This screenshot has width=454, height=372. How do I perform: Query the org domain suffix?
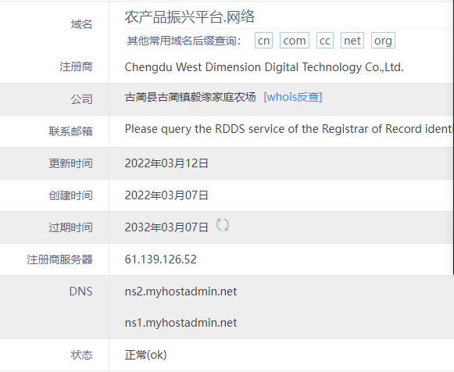[383, 40]
